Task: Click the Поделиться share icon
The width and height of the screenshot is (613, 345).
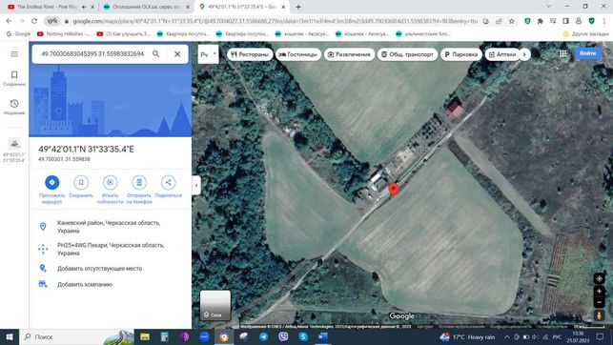Action: coord(168,182)
